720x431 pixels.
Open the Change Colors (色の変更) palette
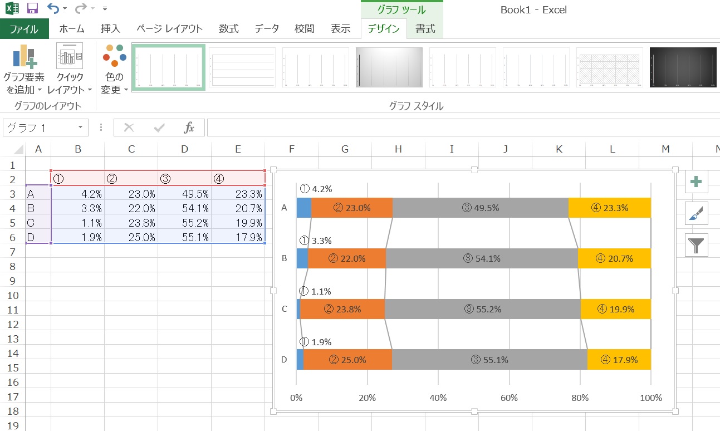[x=114, y=70]
